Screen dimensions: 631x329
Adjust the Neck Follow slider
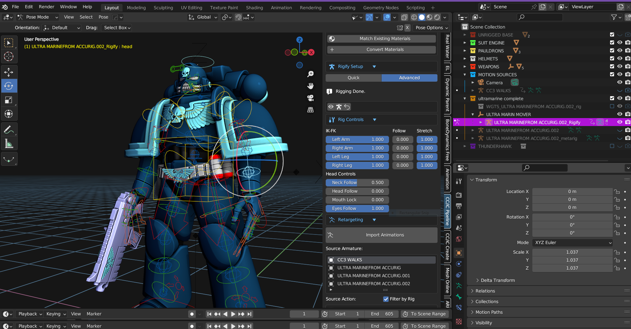357,182
